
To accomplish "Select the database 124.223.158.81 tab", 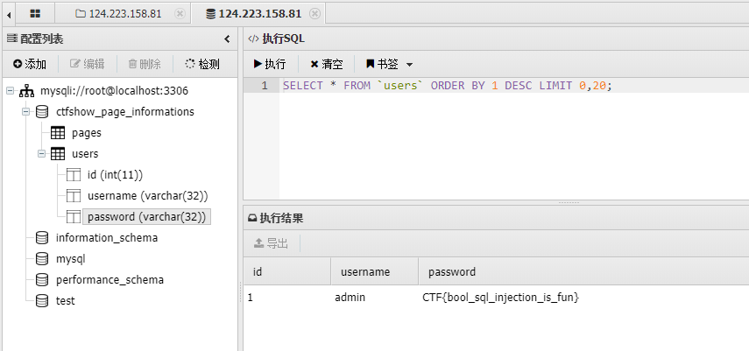I will [x=253, y=14].
